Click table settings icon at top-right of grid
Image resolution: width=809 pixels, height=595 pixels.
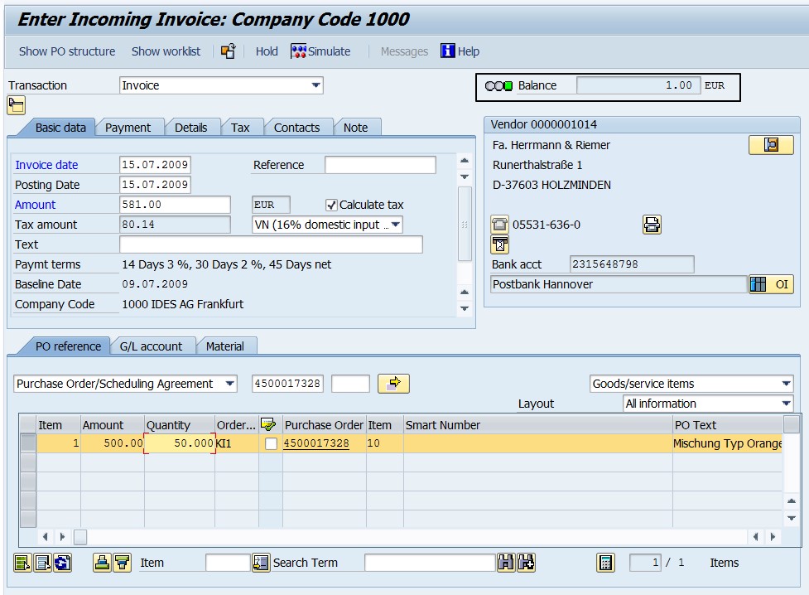791,424
